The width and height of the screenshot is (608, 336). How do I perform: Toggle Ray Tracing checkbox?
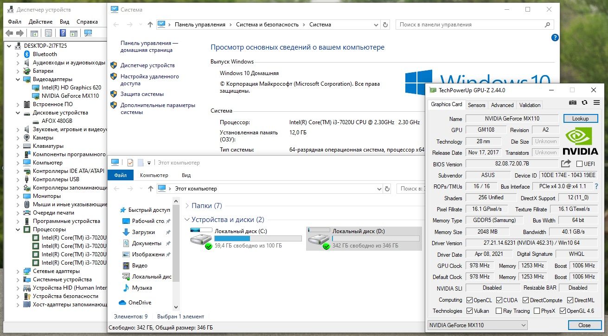point(499,311)
